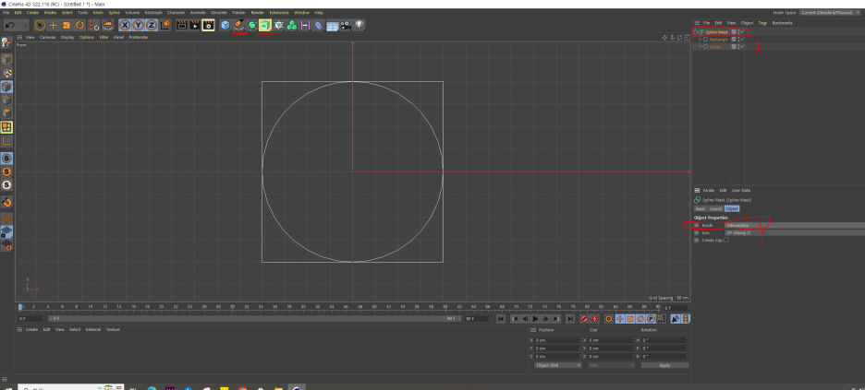Select Rectangle object in tree

click(x=719, y=40)
